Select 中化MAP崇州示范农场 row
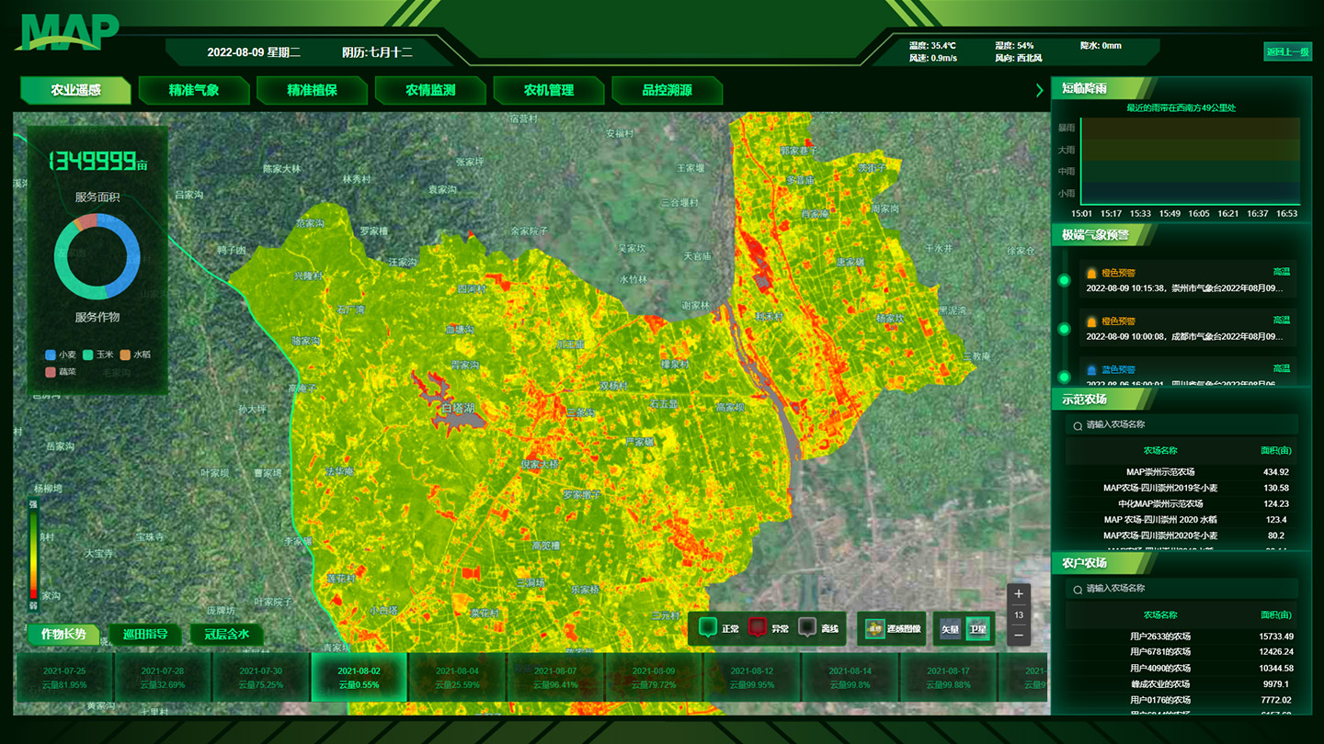The image size is (1324, 744). click(1181, 503)
